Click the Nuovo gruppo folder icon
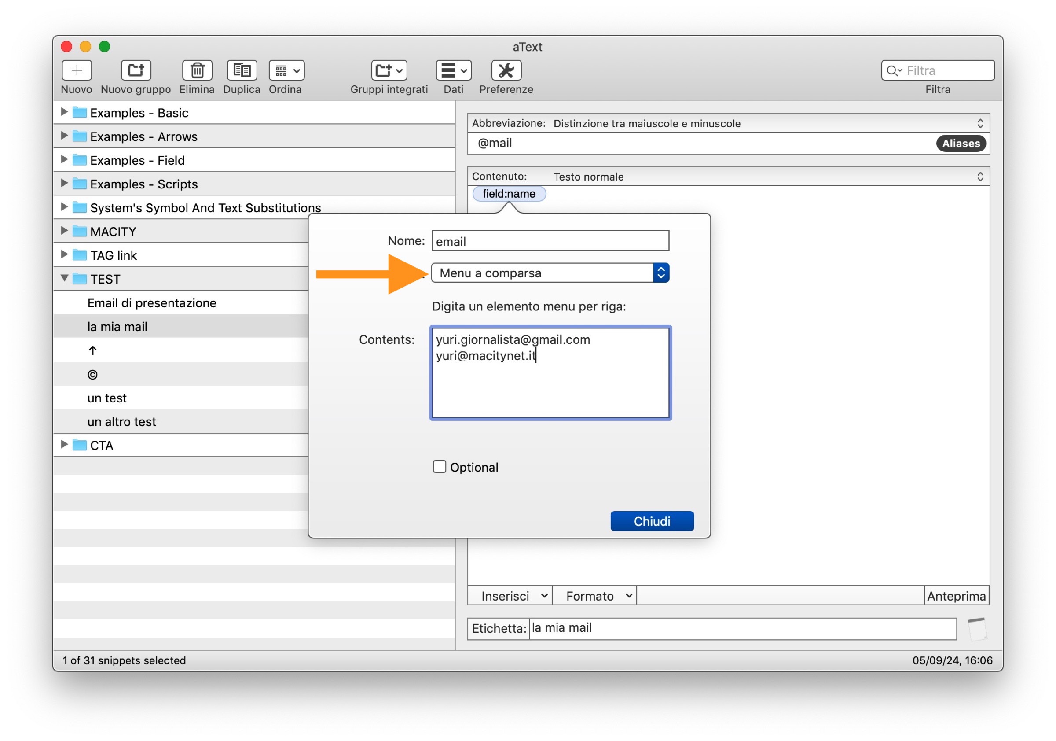The height and width of the screenshot is (741, 1056). click(x=136, y=70)
